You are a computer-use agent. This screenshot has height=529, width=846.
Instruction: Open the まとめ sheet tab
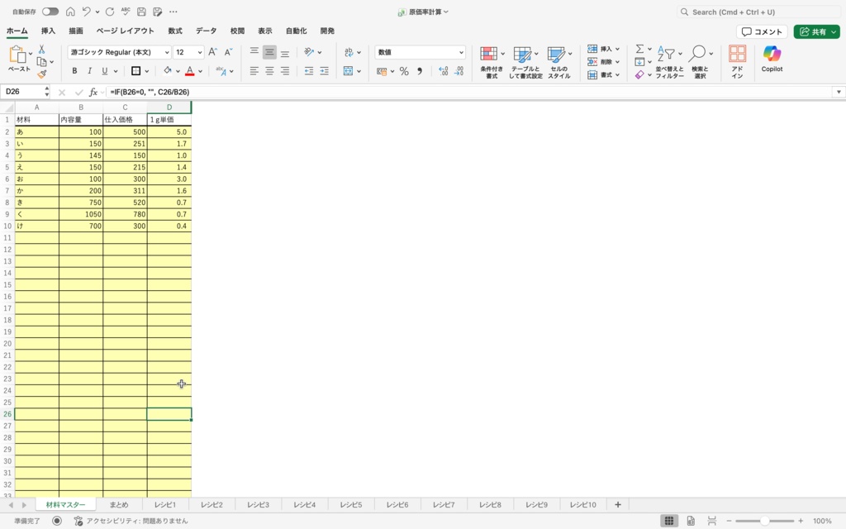119,505
